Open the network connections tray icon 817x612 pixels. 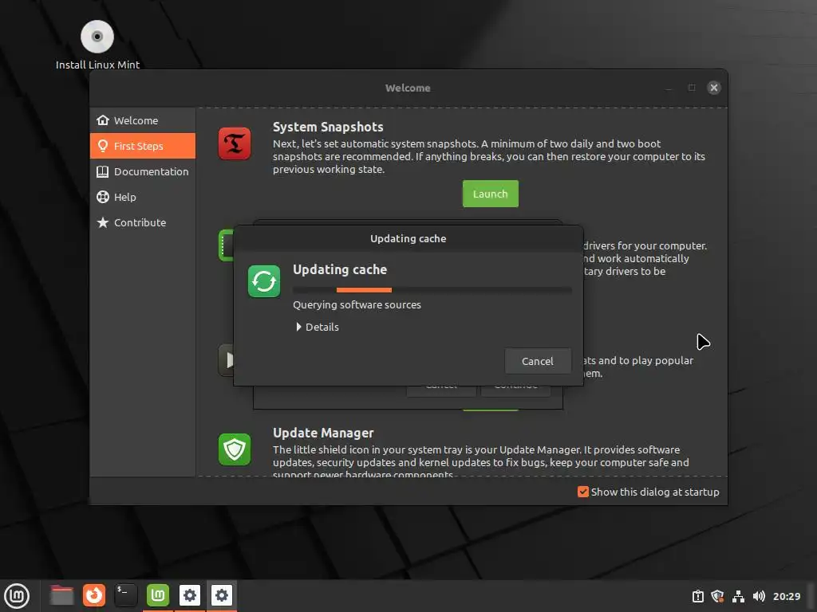click(738, 596)
